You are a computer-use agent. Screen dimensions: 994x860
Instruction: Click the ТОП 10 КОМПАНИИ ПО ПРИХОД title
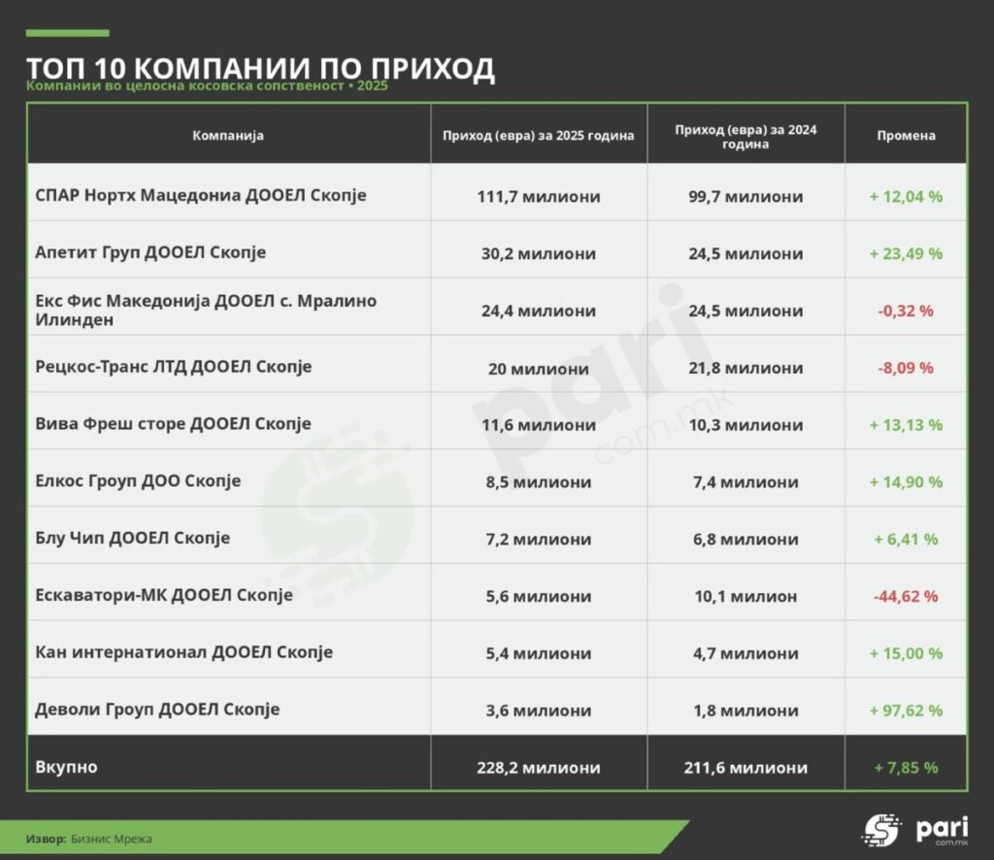tap(260, 68)
